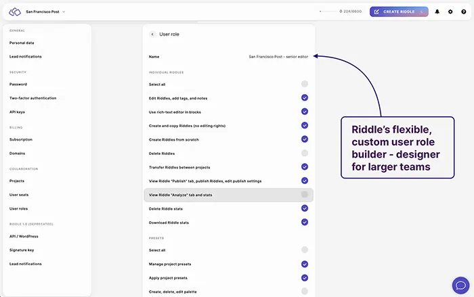The height and width of the screenshot is (297, 474).
Task: Disable Edit Riddles, add tags, and notes
Action: [305, 97]
